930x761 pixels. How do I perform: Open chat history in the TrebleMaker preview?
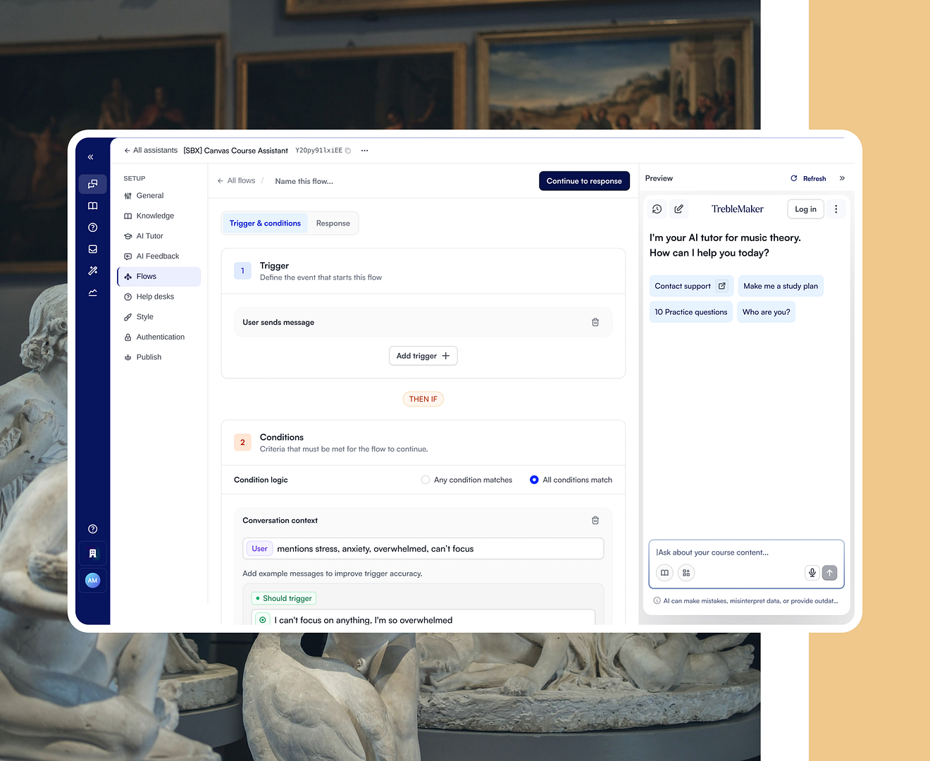pyautogui.click(x=657, y=209)
